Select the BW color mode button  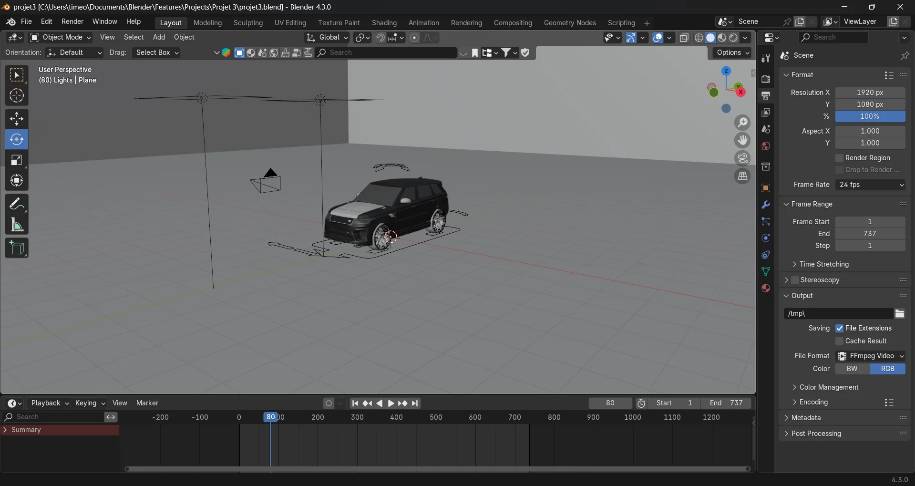pyautogui.click(x=853, y=369)
